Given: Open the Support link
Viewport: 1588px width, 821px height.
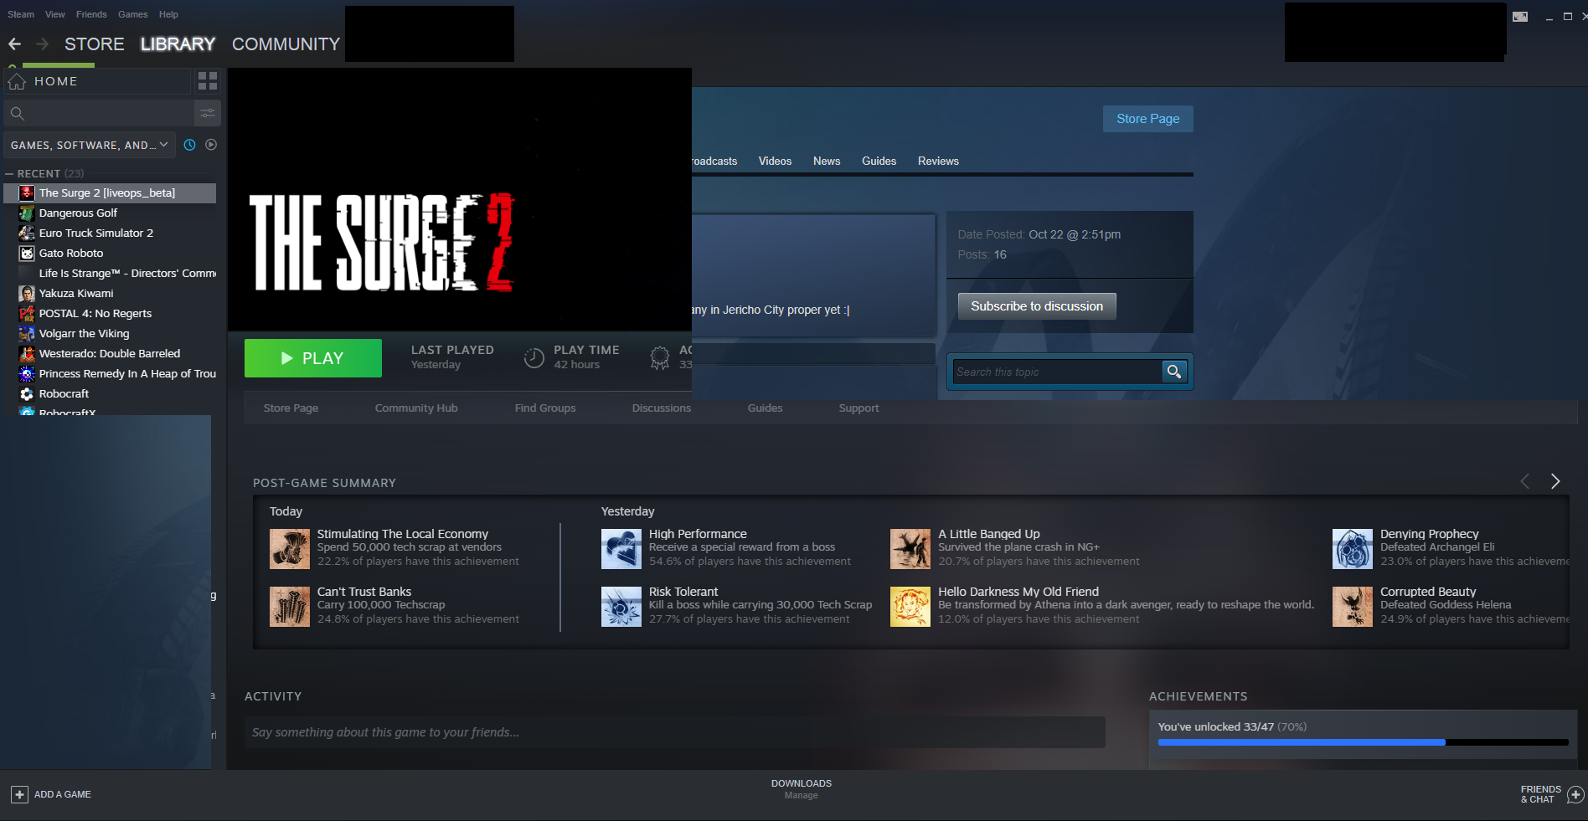Looking at the screenshot, I should coord(859,408).
